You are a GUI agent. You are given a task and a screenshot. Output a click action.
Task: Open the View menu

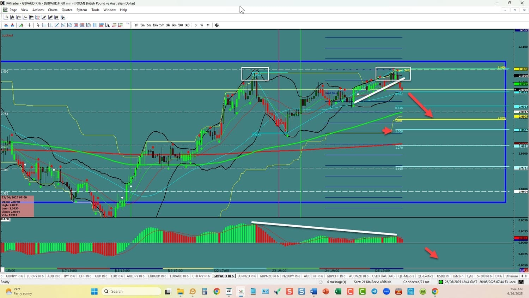tap(25, 10)
